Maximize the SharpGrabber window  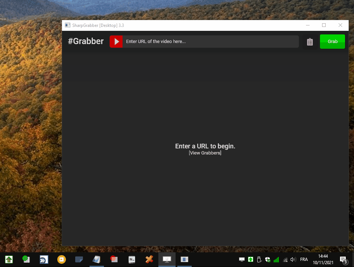click(x=324, y=25)
